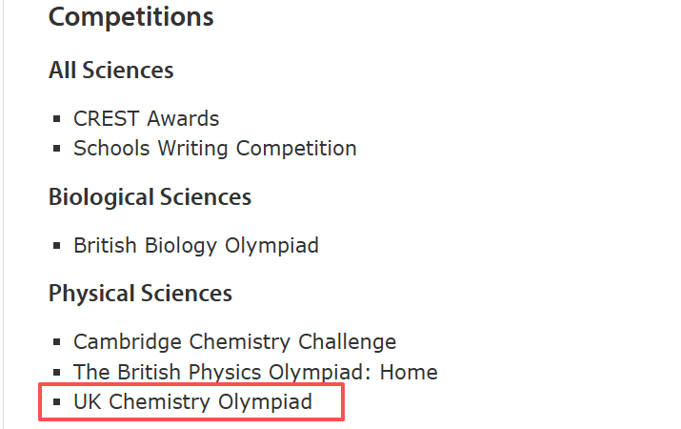
Task: Click the bullet before The British Physics Olympiad
Action: (57, 374)
